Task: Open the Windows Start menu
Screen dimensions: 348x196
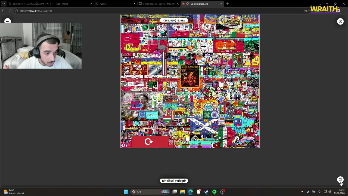Action: click(126, 192)
